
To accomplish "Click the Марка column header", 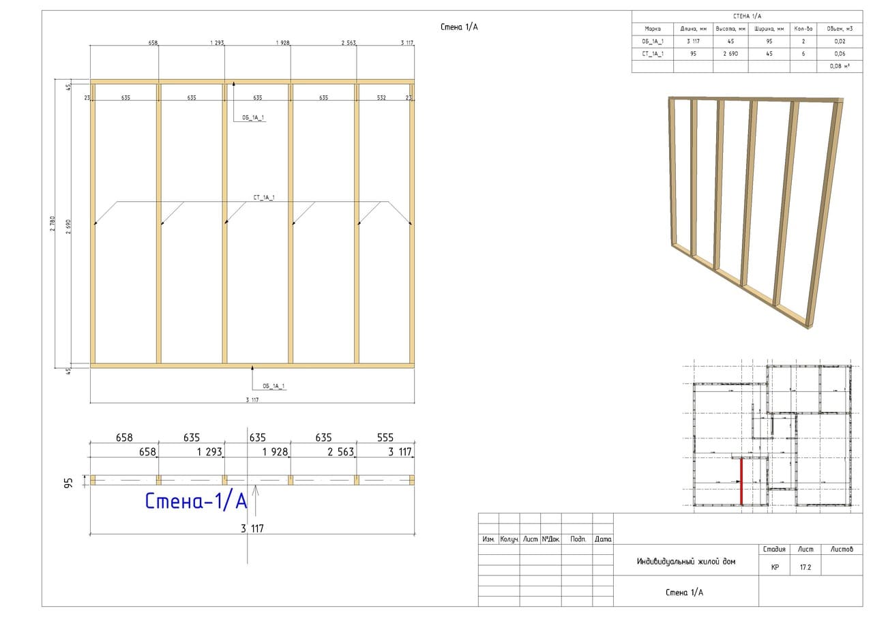I will [653, 29].
